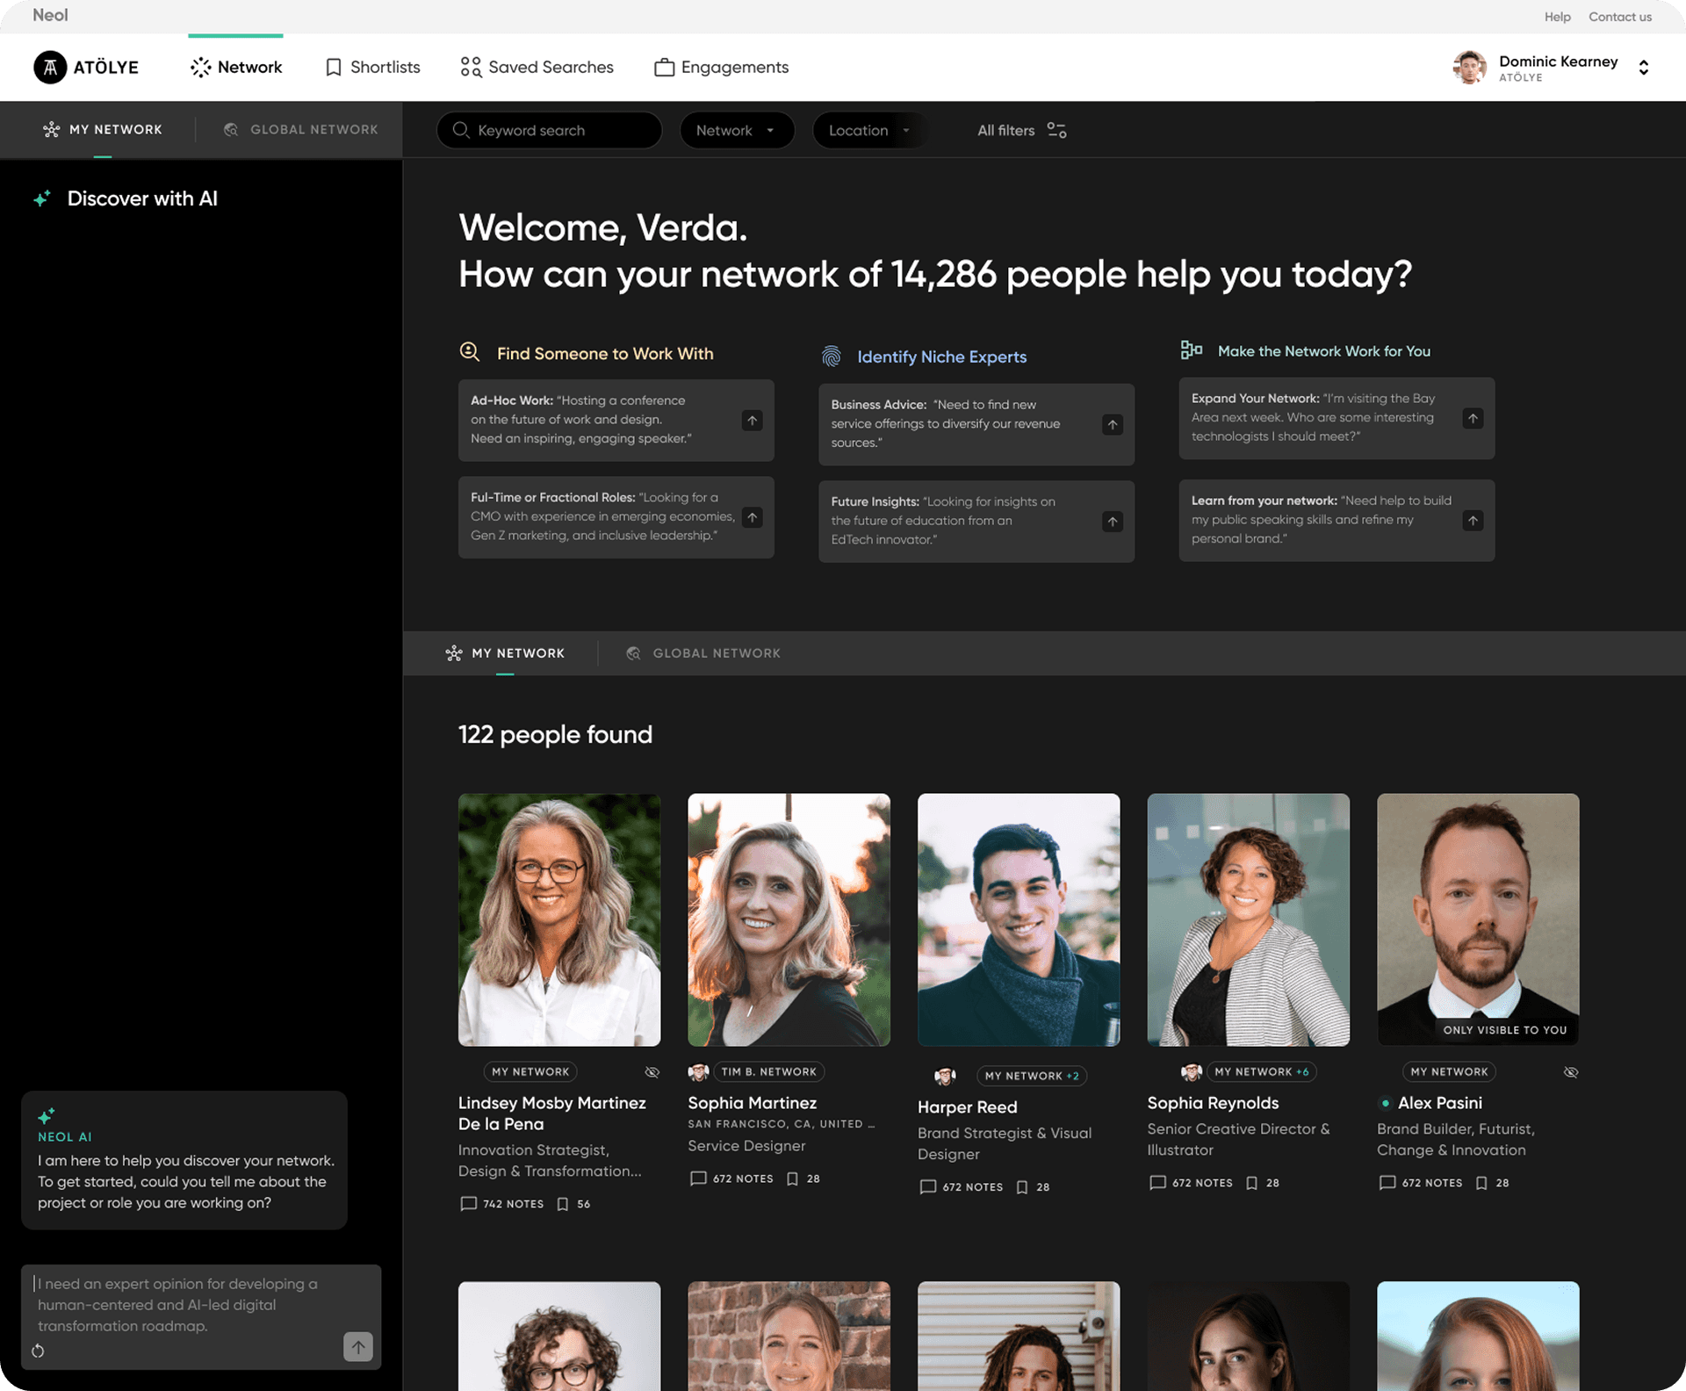Submit the Ad-Hoc Work prompt arrow
Viewport: 1686px width, 1391px height.
tap(752, 421)
